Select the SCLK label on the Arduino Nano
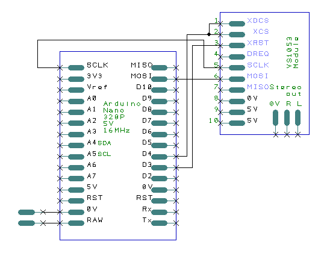327x262 pixels. click(x=98, y=65)
